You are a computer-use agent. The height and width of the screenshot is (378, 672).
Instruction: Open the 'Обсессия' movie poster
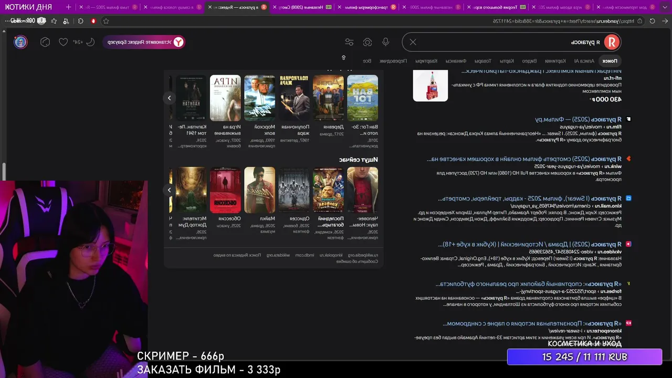tap(225, 190)
